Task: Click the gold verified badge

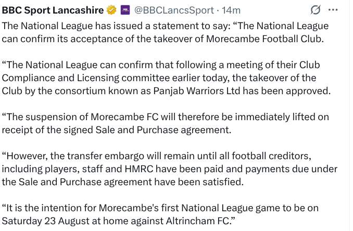Action: pos(112,10)
